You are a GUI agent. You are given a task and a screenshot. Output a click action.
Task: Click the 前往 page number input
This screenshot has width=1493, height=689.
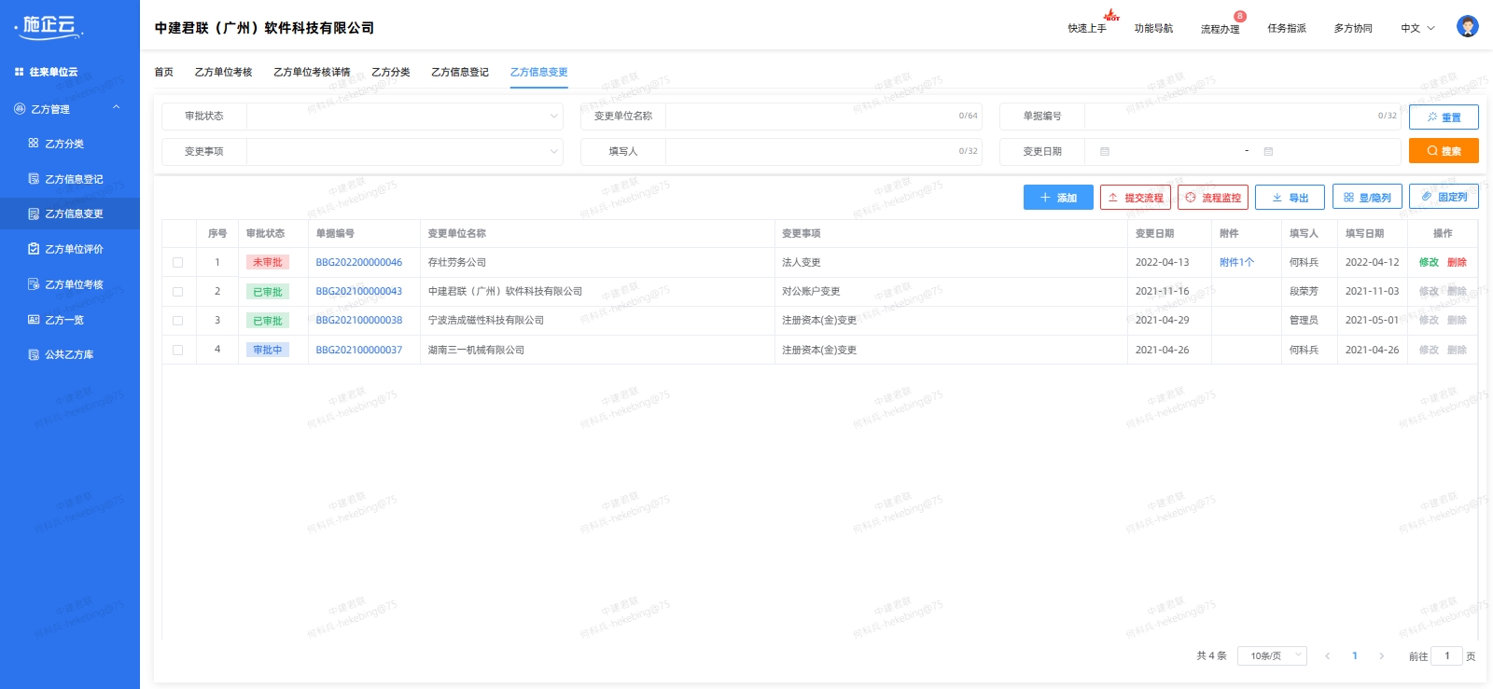coord(1447,656)
